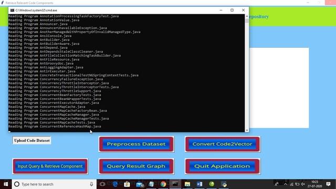Open the green round app on the taskbar

coord(212,184)
